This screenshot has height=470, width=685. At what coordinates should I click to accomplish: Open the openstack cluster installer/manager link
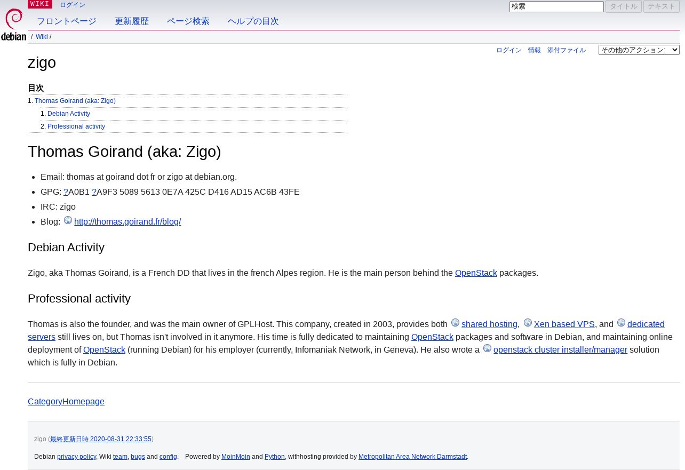(x=560, y=350)
